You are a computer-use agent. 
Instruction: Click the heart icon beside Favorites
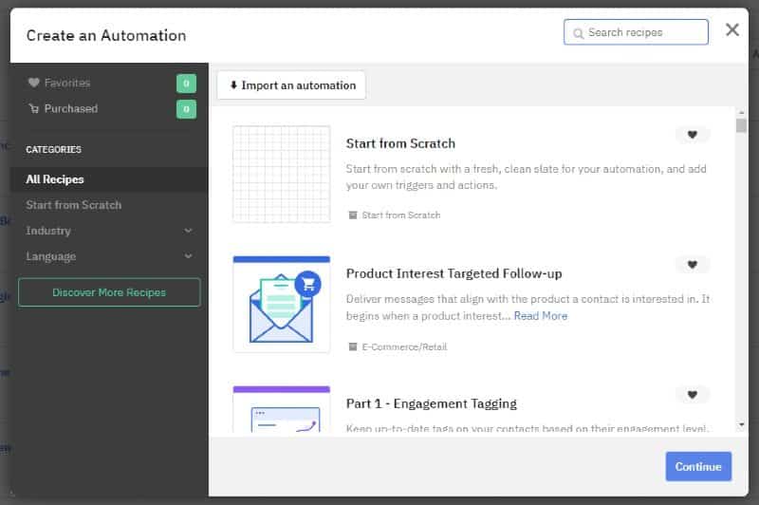point(33,83)
